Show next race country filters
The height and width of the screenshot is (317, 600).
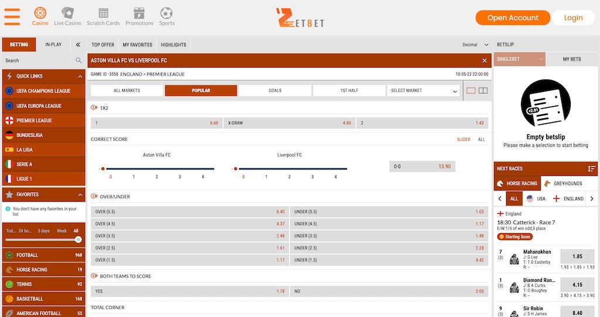(592, 198)
